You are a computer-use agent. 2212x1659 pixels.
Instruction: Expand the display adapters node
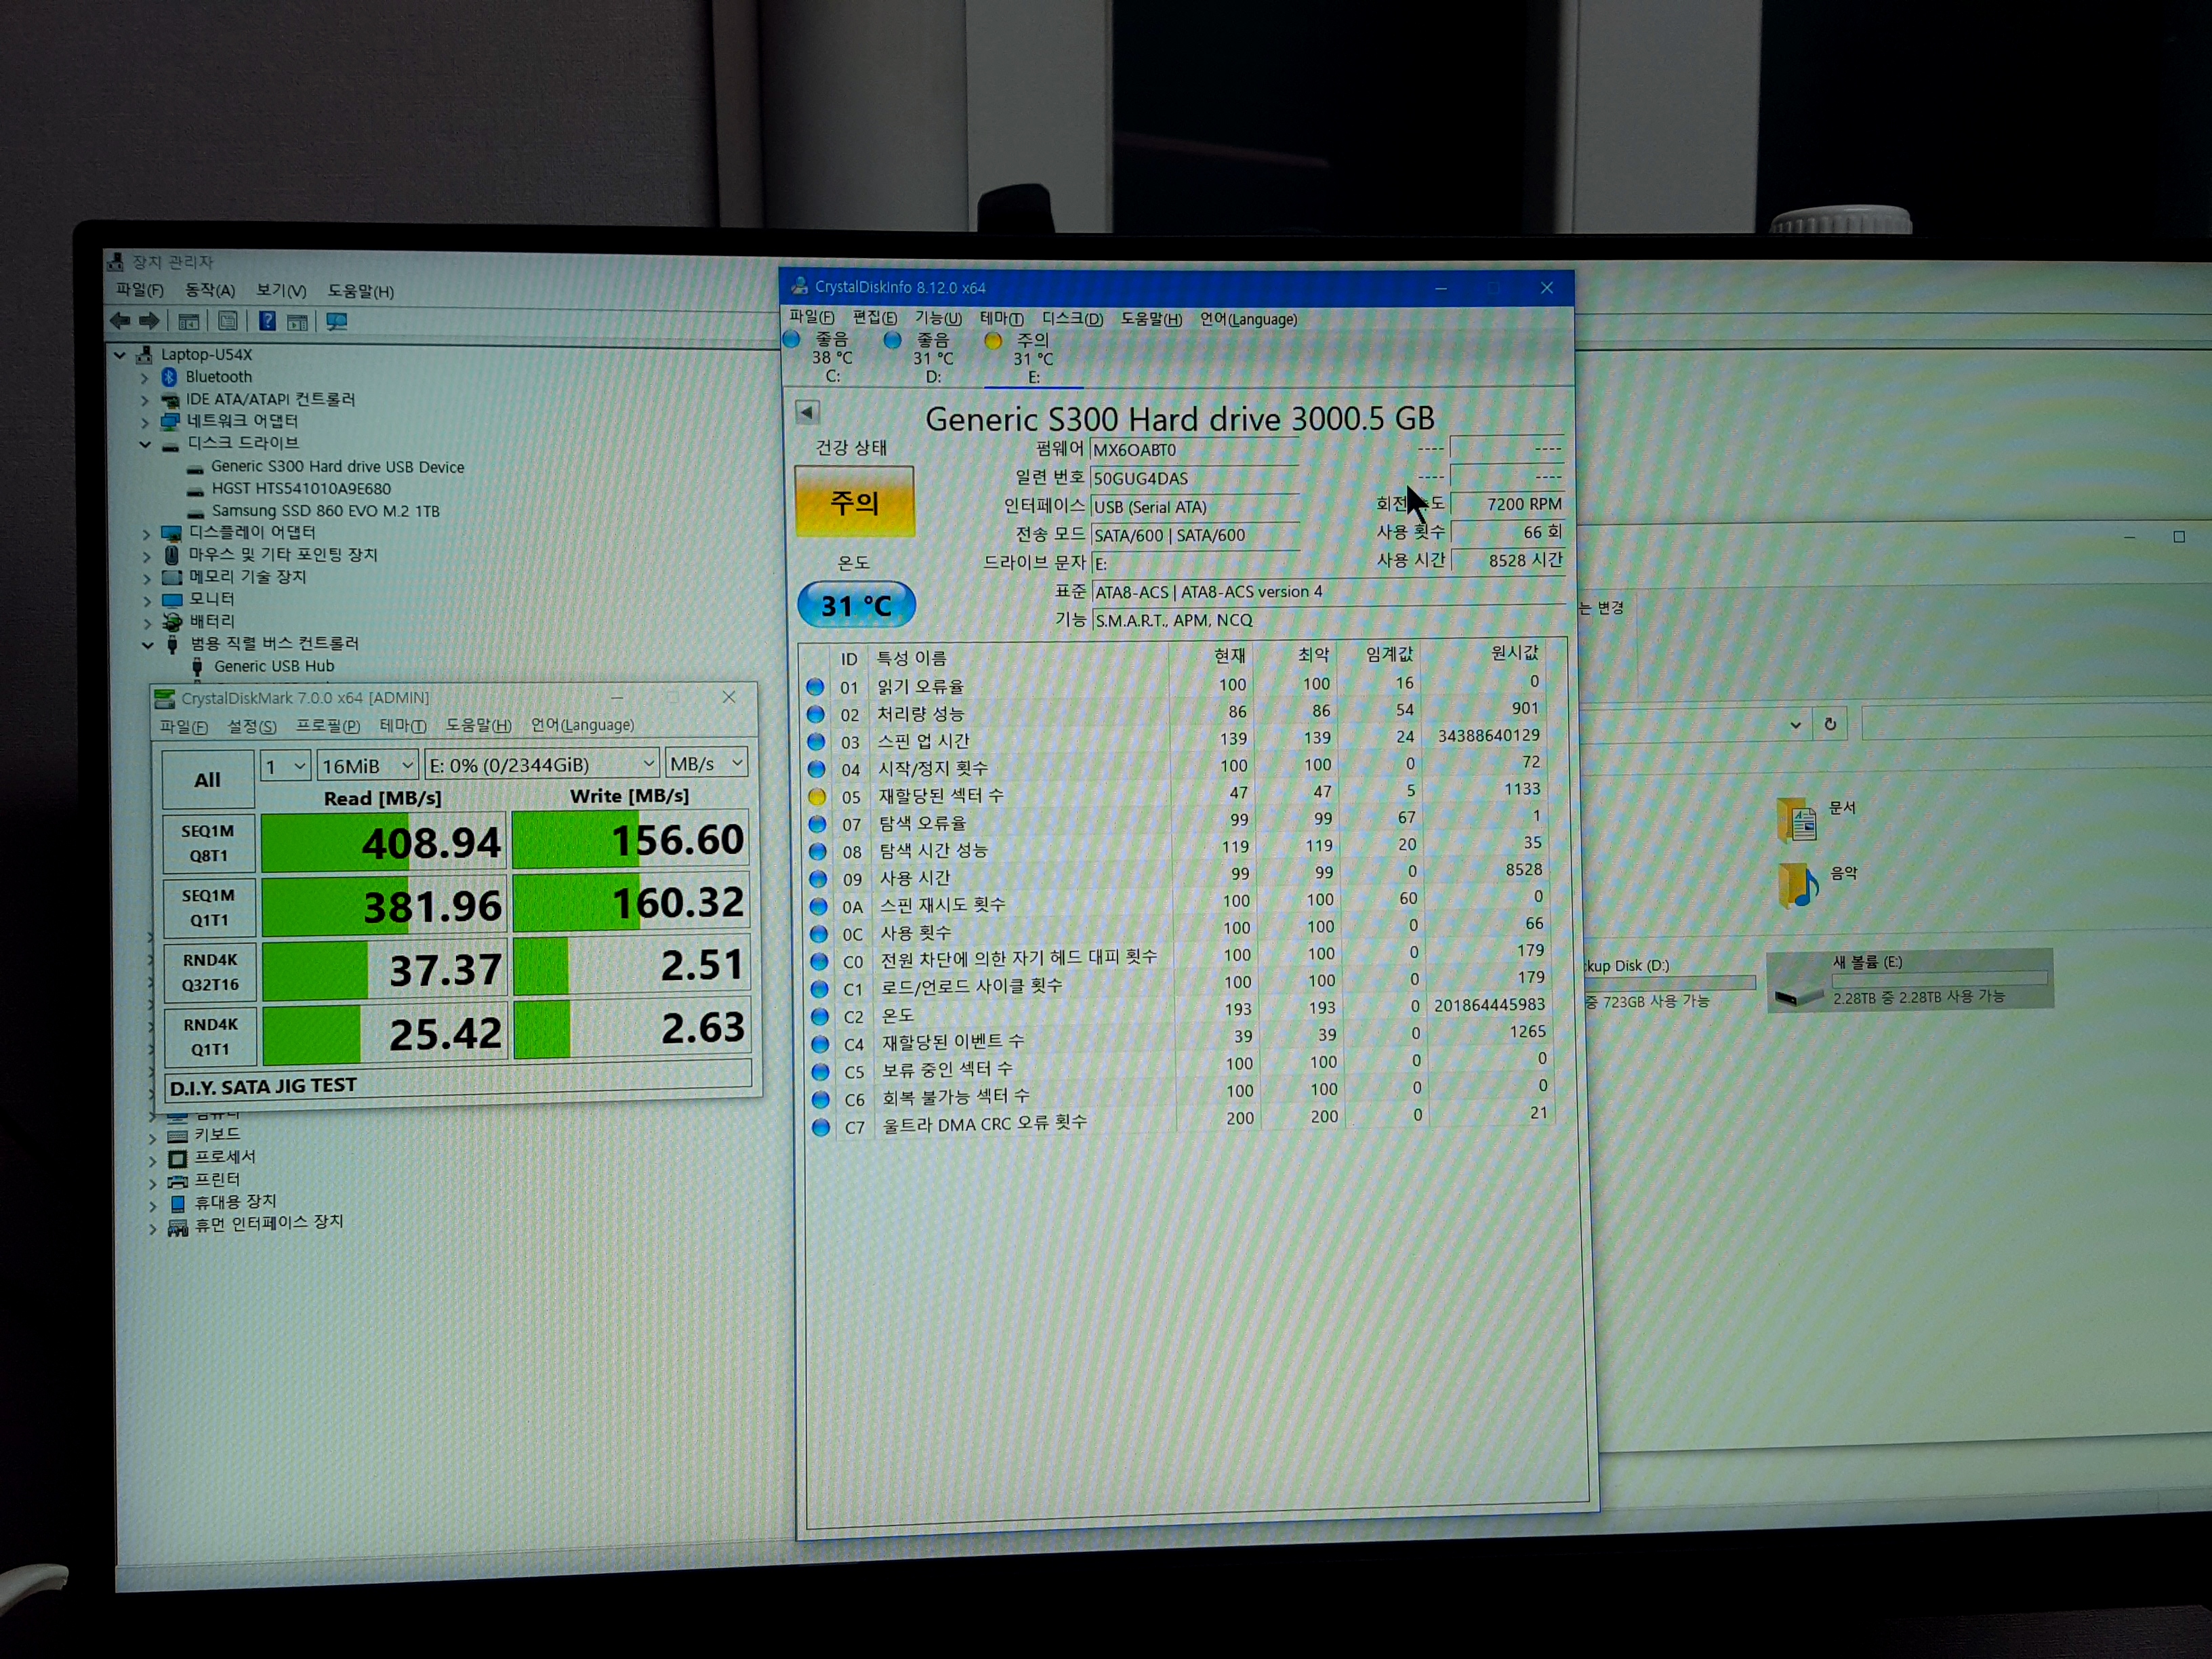click(x=147, y=534)
